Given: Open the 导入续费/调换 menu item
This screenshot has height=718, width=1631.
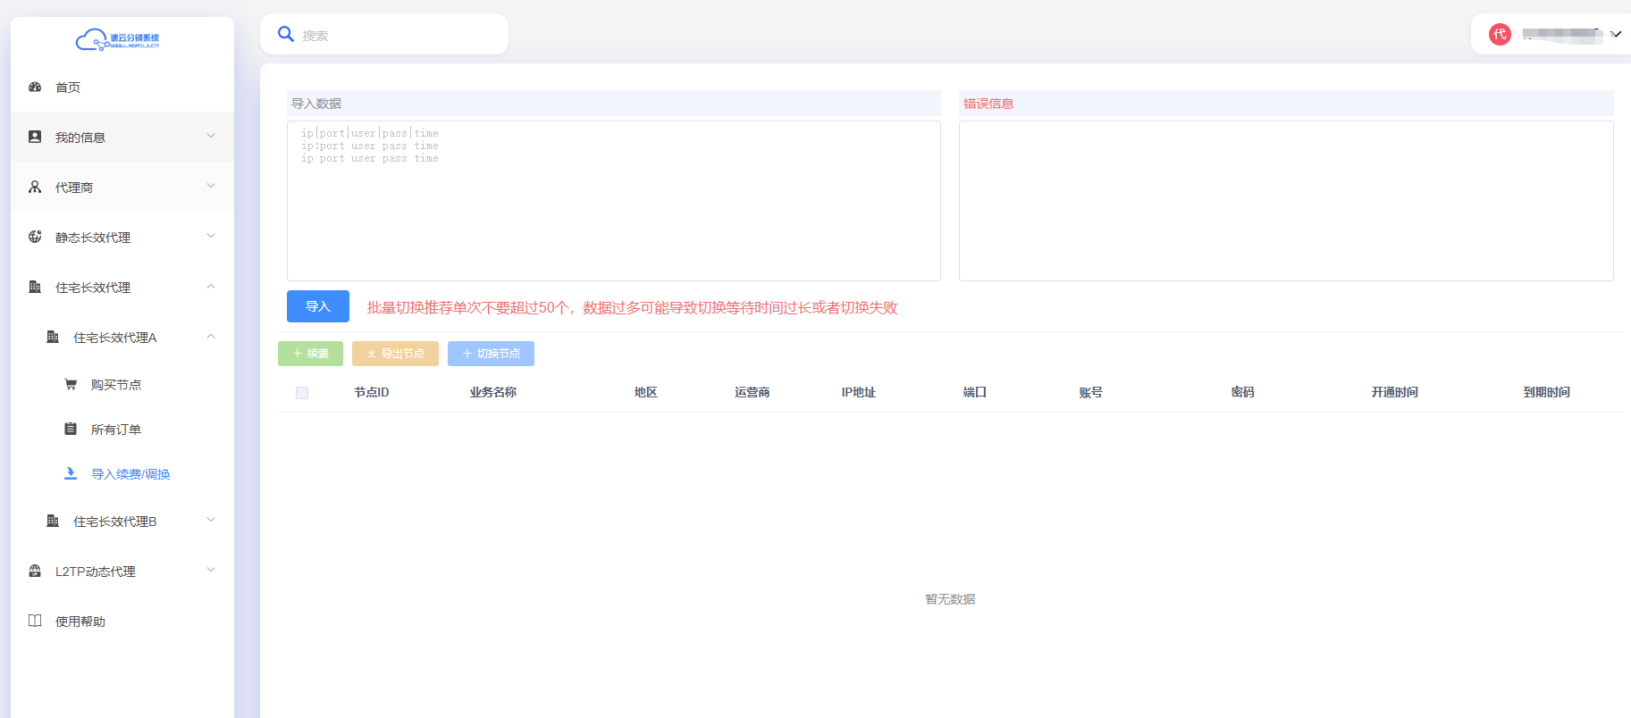Looking at the screenshot, I should (x=130, y=474).
